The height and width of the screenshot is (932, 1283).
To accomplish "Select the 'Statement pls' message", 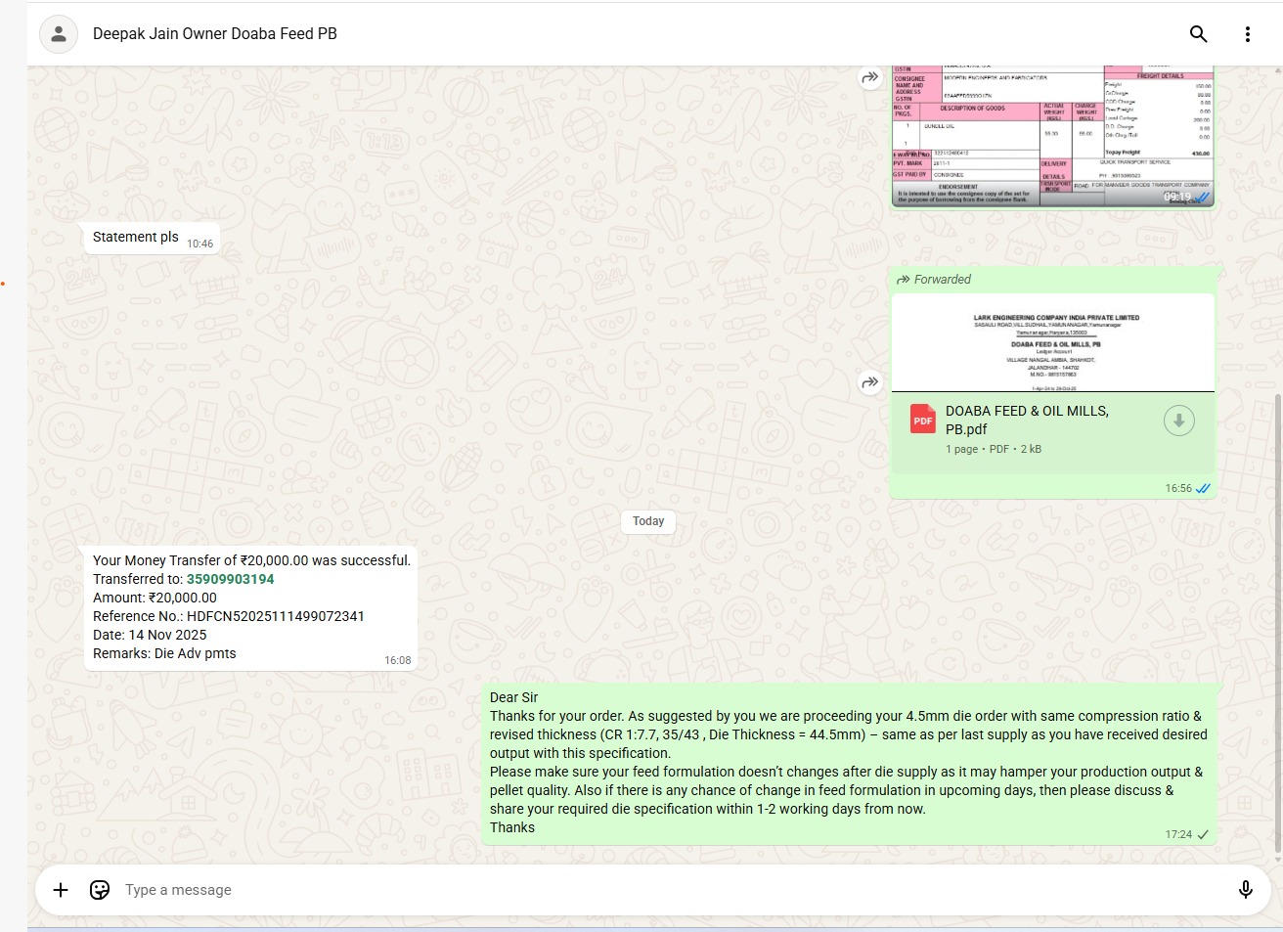I will 136,238.
